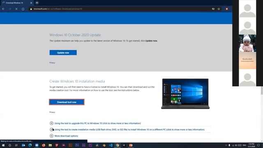Viewport: 263px width, 148px height.
Task: Open the taskbar clock and date
Action: click(251, 145)
